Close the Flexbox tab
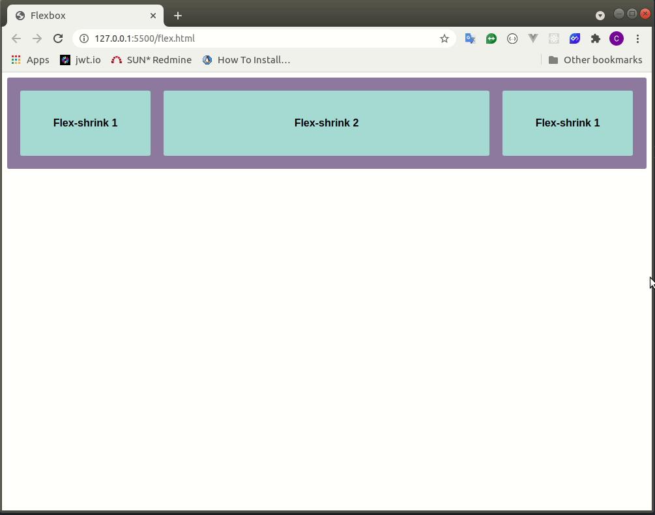Screen dimensions: 655x515 coord(153,16)
